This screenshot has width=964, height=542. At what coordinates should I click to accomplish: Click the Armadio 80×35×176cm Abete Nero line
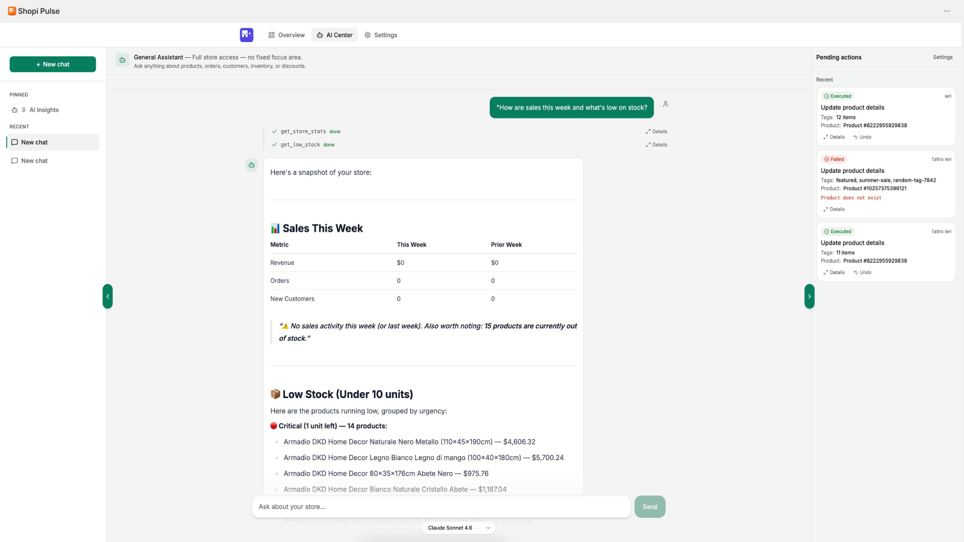tap(386, 473)
